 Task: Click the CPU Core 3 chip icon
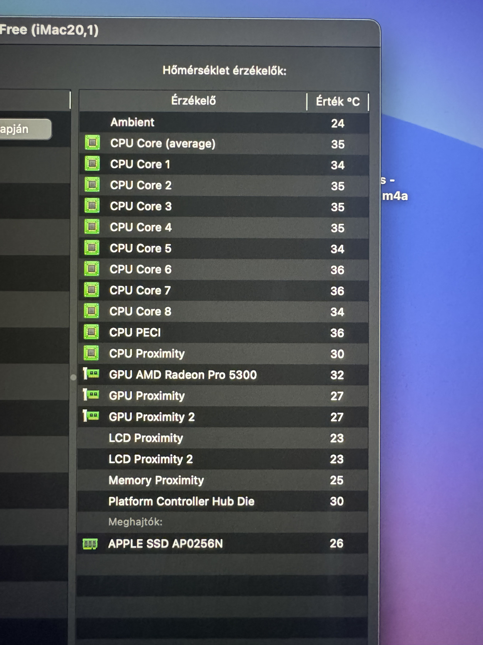92,206
